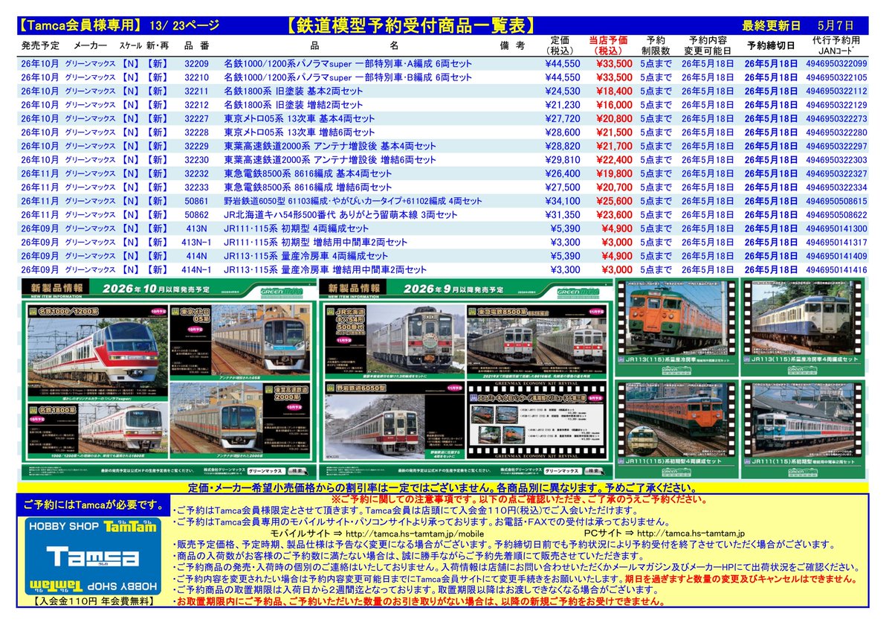Select JR113･115系 量産冷房車 4両編成セット

click(x=306, y=256)
